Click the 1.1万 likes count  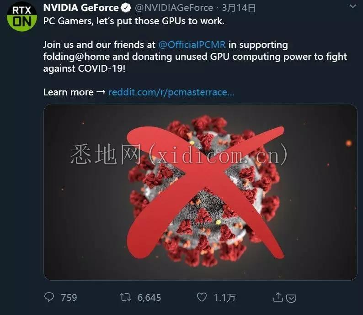[224, 298]
